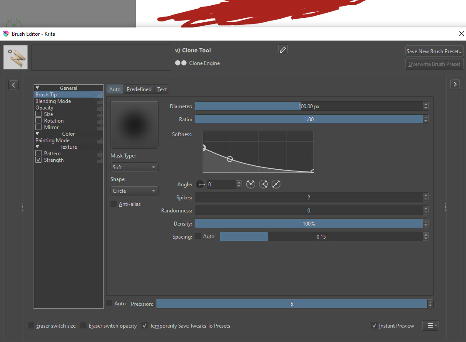The image size is (466, 342).
Task: Enable Auto spacing checkbox
Action: click(198, 236)
